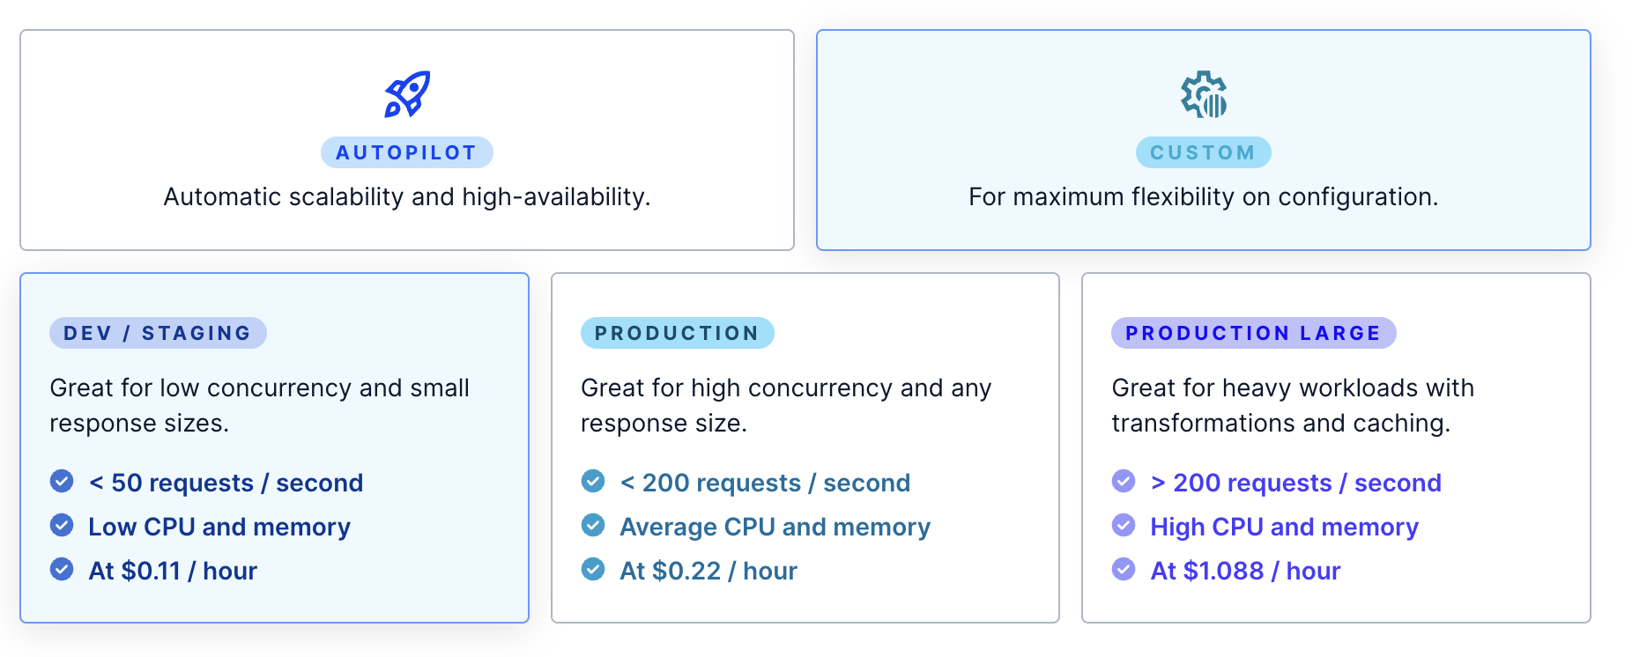Click checkmark beside < 50 requests / second
Viewport: 1632px width, 657px height.
(x=62, y=482)
